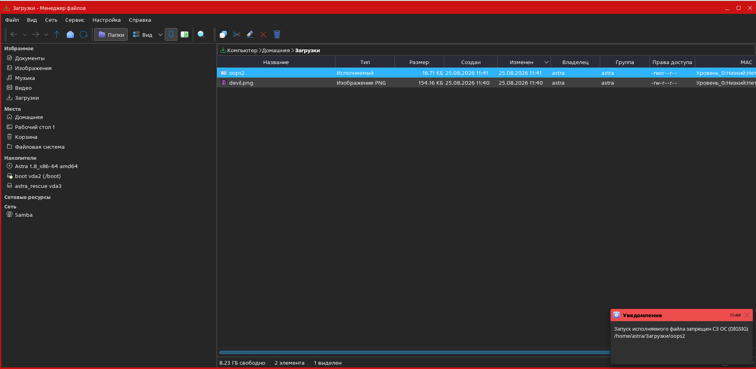Click the red X delete icon
Image resolution: width=756 pixels, height=369 pixels.
(264, 34)
